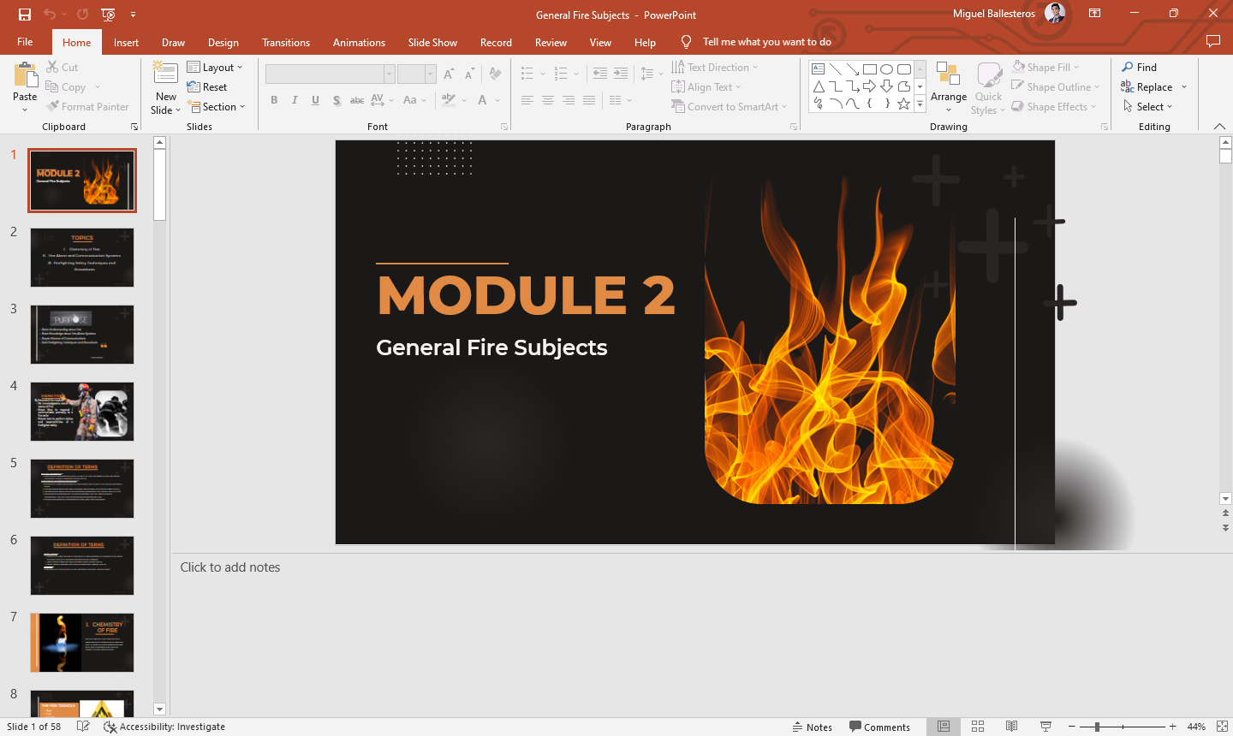
Task: Click the zoom slider handle
Action: (1097, 727)
